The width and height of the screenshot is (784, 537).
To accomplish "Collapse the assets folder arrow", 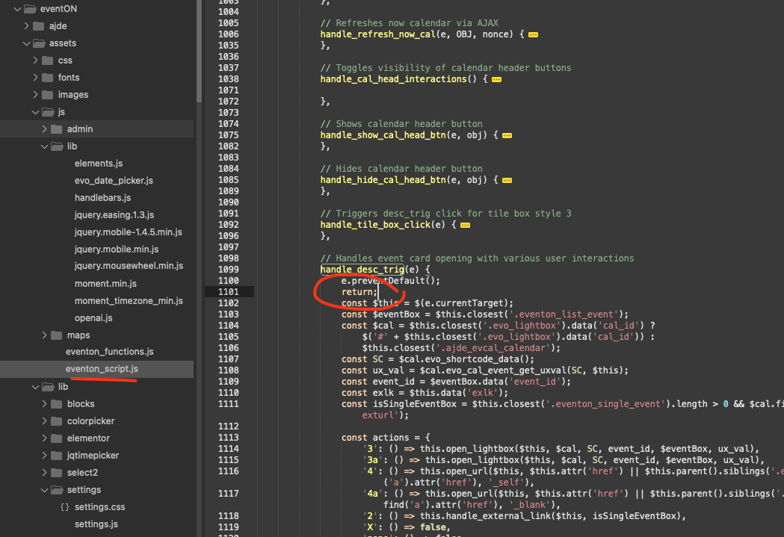I will [x=26, y=43].
